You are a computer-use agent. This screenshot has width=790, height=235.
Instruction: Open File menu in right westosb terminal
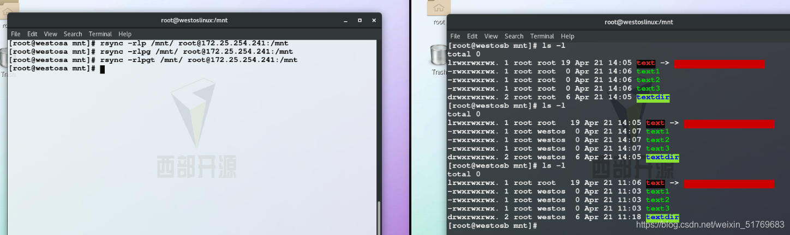456,36
